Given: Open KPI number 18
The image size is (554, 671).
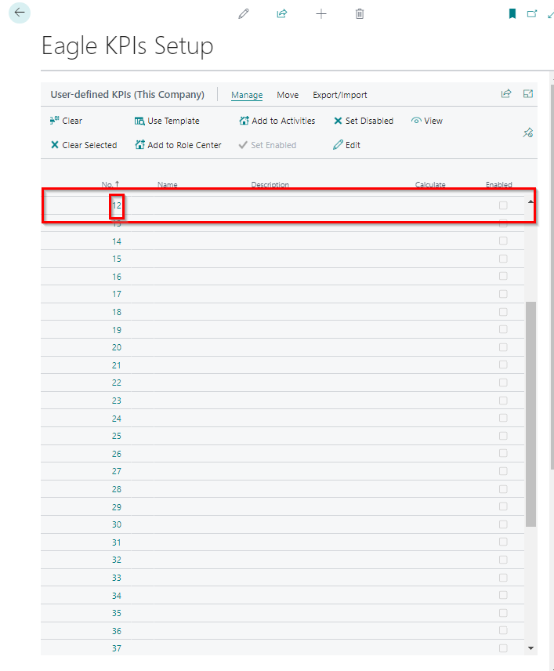Looking at the screenshot, I should pyautogui.click(x=117, y=312).
